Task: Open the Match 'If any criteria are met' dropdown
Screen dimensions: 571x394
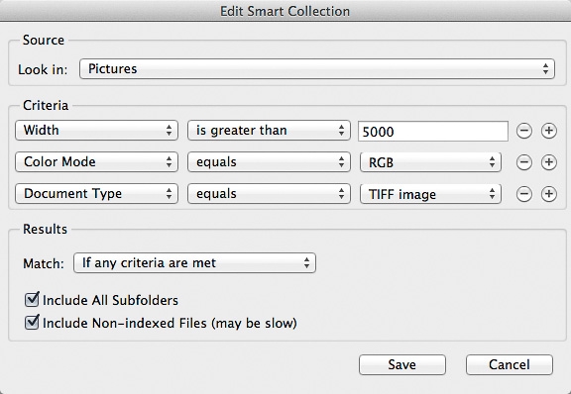Action: pos(194,263)
